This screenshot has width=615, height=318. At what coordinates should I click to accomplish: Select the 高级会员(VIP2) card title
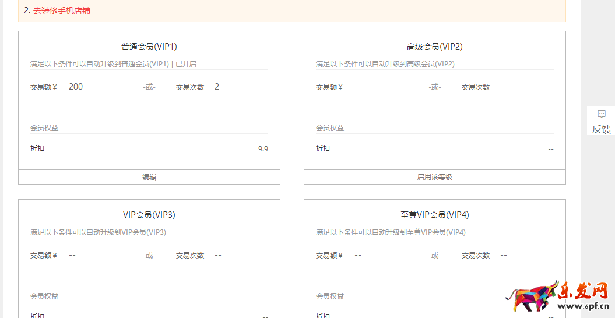point(434,47)
